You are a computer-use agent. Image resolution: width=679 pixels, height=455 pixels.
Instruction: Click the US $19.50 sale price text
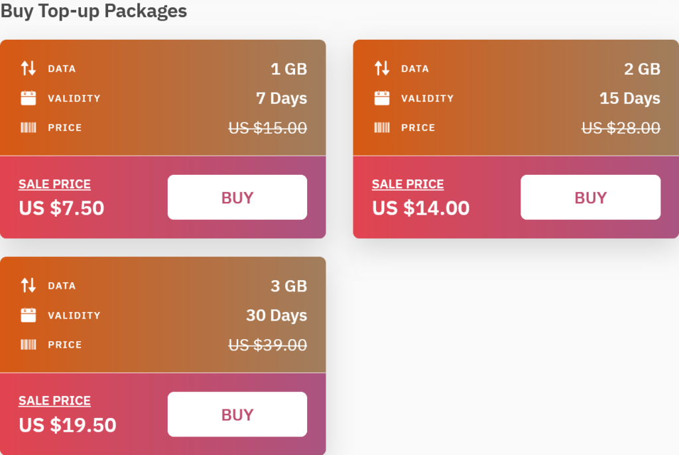[66, 425]
